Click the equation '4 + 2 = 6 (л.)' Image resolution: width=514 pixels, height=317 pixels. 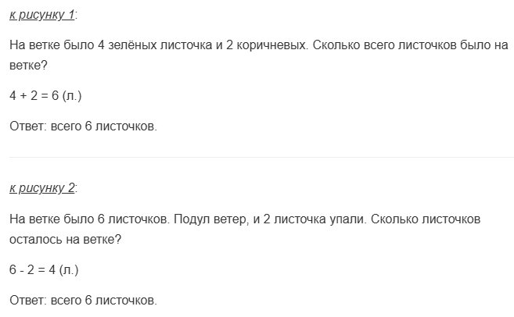click(45, 95)
